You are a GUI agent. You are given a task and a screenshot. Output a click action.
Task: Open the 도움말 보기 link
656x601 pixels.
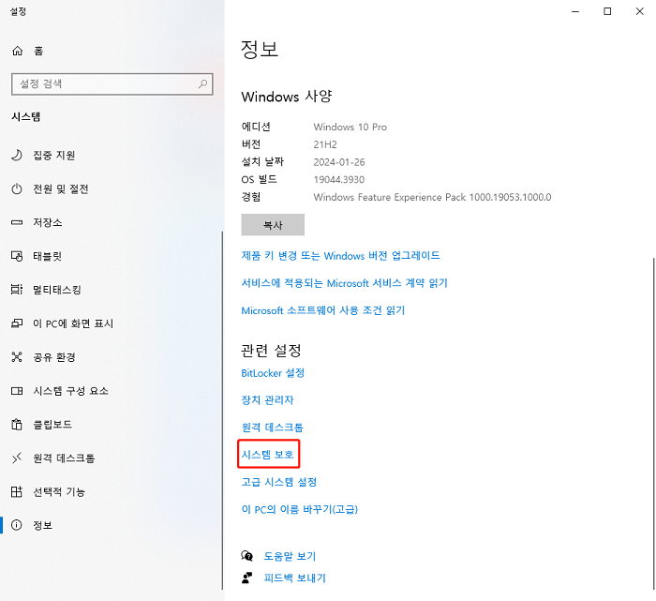click(290, 556)
